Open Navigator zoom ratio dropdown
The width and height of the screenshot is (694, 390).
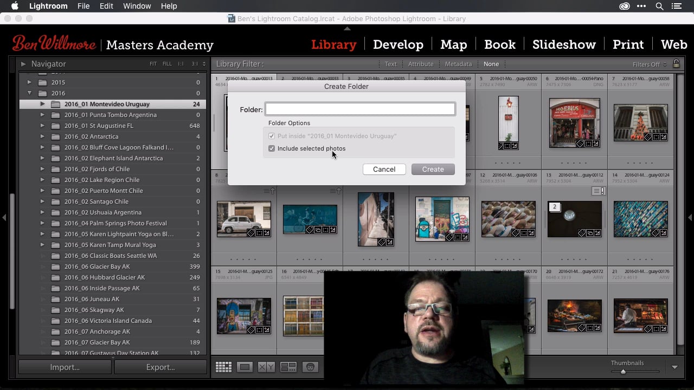tap(204, 64)
